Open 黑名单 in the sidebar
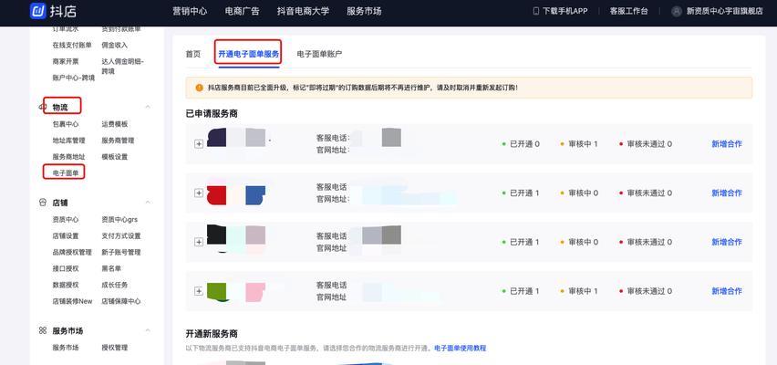The image size is (777, 365). click(x=111, y=268)
